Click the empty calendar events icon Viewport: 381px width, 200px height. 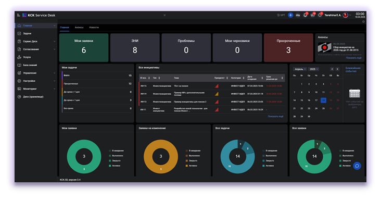click(x=354, y=93)
